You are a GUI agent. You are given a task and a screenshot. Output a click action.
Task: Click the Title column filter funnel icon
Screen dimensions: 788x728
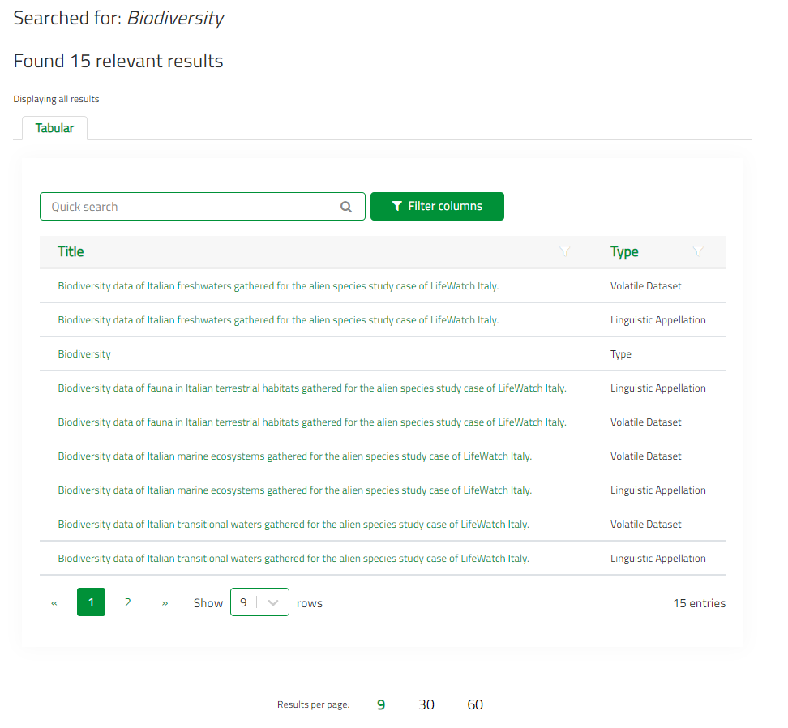pyautogui.click(x=565, y=252)
